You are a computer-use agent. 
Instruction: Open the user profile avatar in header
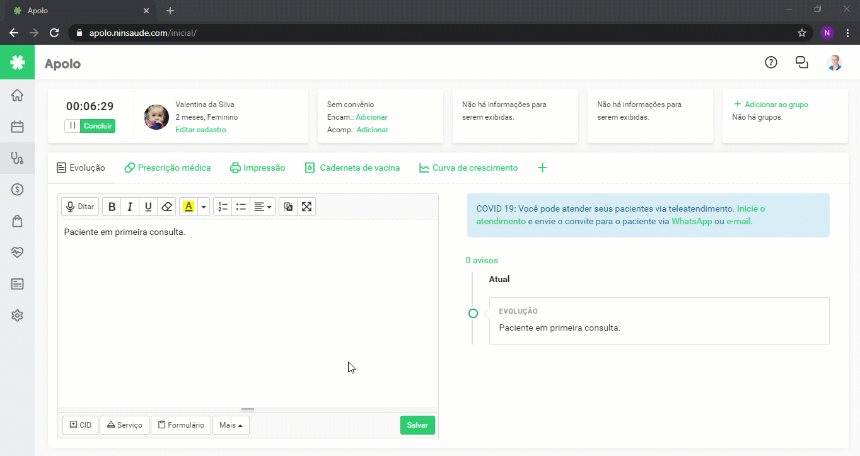click(x=835, y=62)
